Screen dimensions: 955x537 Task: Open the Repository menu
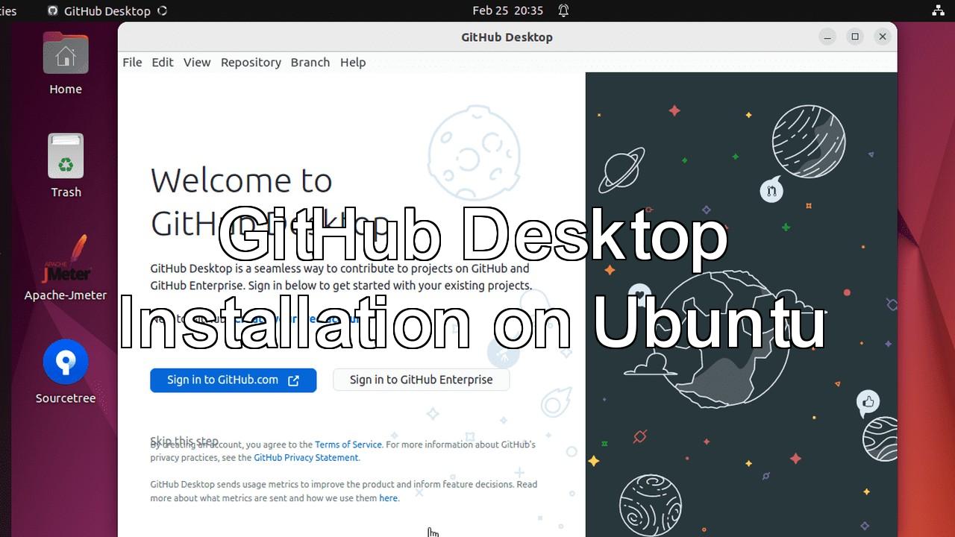click(251, 62)
